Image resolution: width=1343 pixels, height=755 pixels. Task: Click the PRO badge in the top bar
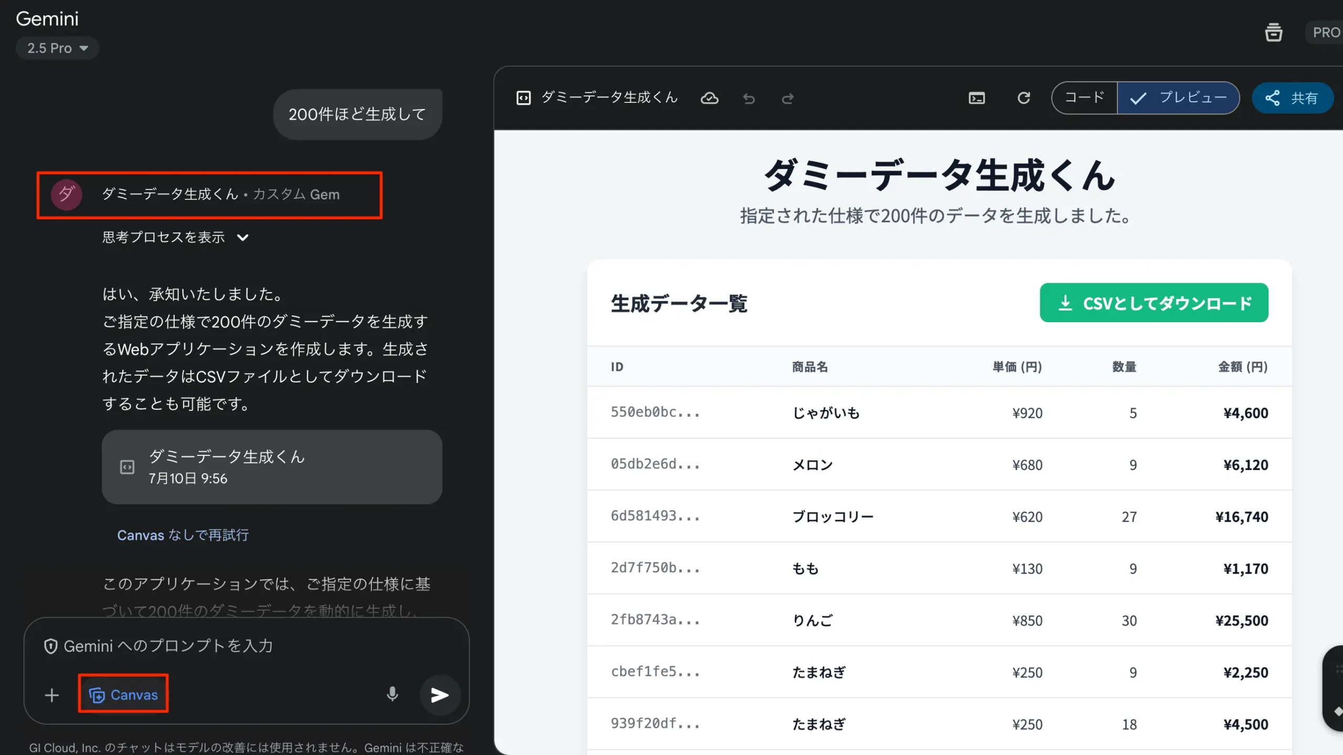point(1326,33)
